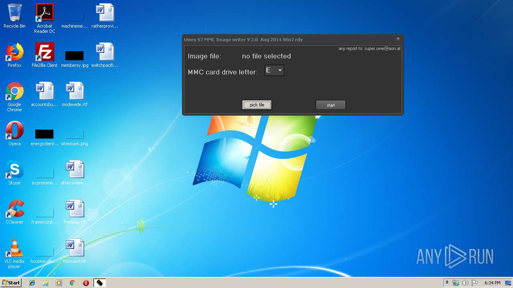
Task: Select the VLC media player shortcut
Action: tap(14, 254)
